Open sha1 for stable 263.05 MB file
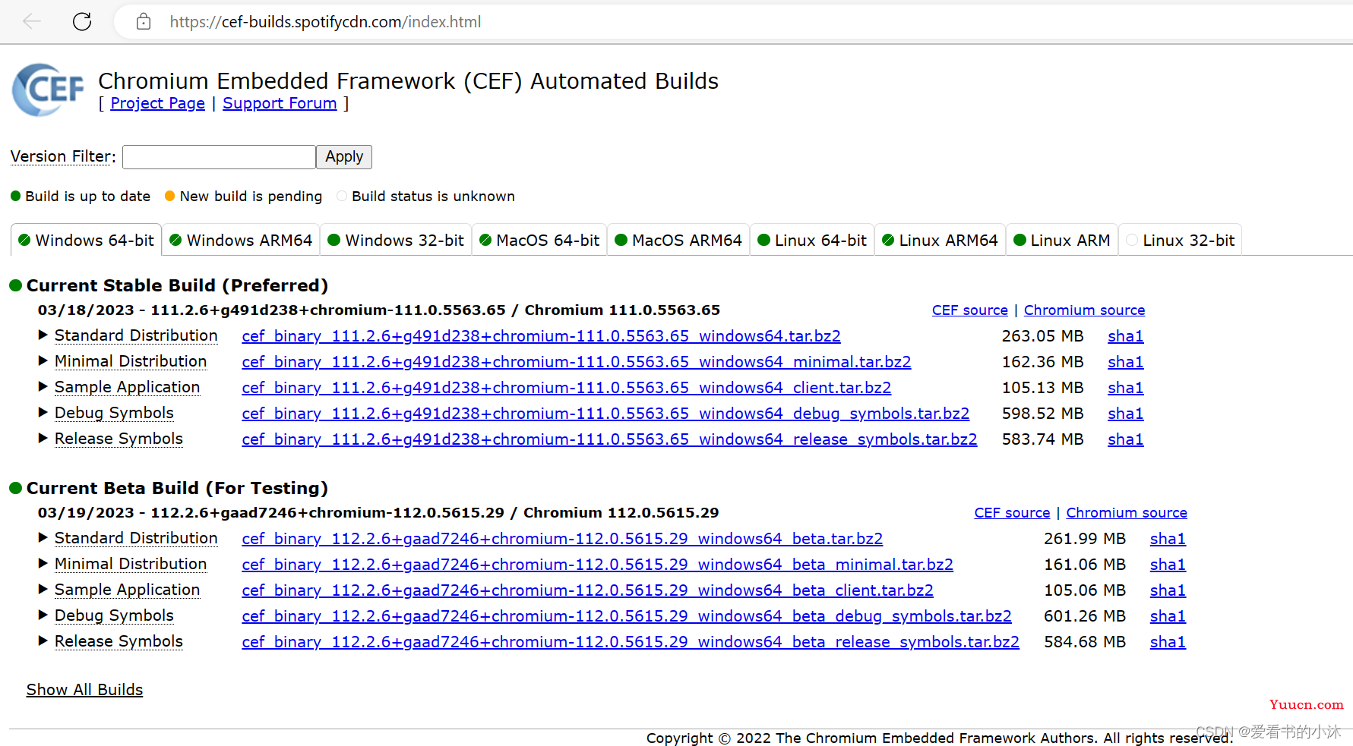The height and width of the screenshot is (746, 1353). click(x=1125, y=336)
